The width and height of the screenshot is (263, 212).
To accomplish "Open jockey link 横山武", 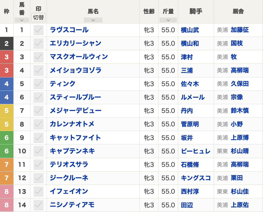I will tap(190, 30).
